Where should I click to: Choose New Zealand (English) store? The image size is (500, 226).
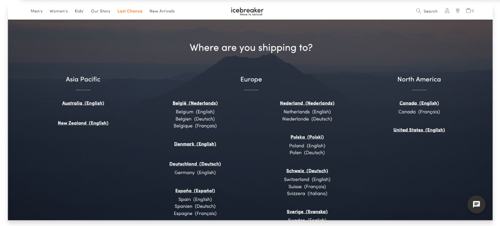pos(83,123)
